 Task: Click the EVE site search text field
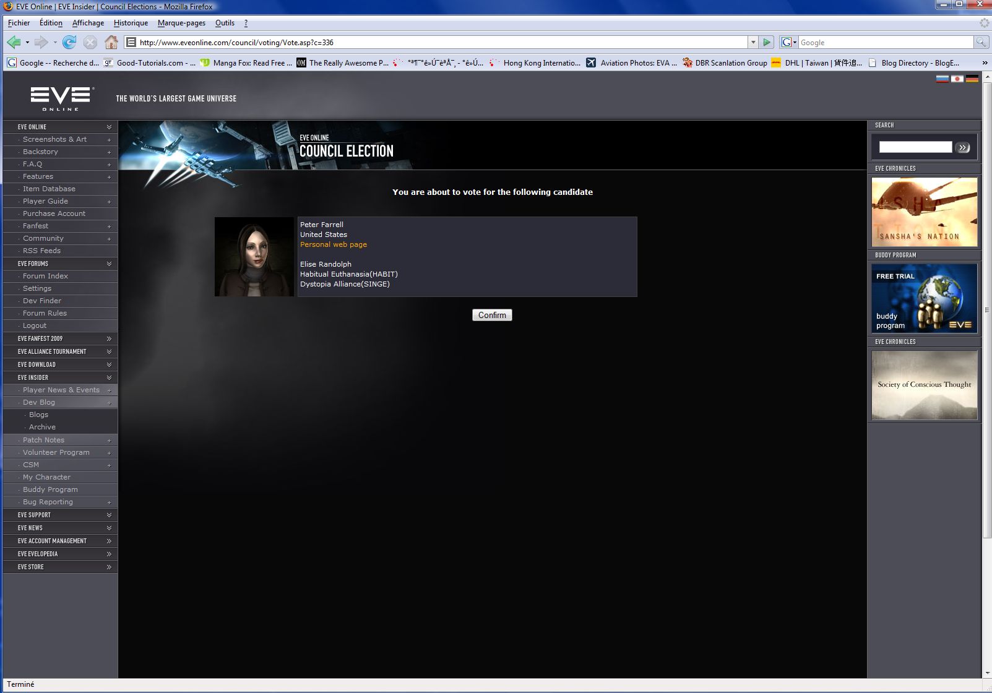tap(915, 147)
